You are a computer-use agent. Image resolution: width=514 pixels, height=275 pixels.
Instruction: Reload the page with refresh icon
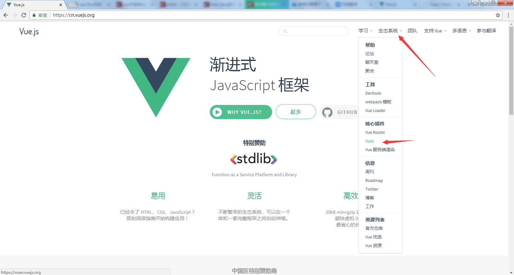23,15
